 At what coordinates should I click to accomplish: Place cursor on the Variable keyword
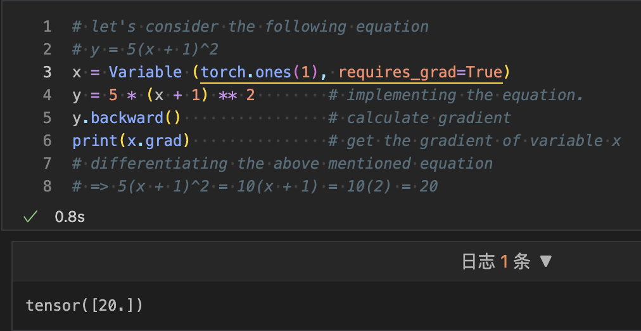[x=145, y=72]
